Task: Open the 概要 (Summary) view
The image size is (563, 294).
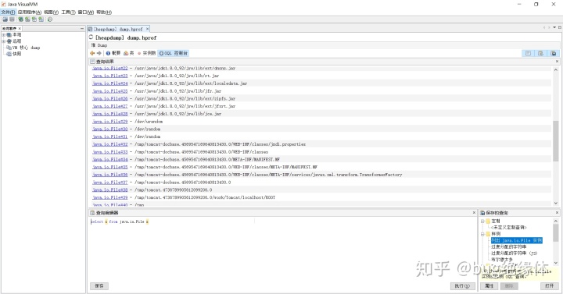Action: 113,53
